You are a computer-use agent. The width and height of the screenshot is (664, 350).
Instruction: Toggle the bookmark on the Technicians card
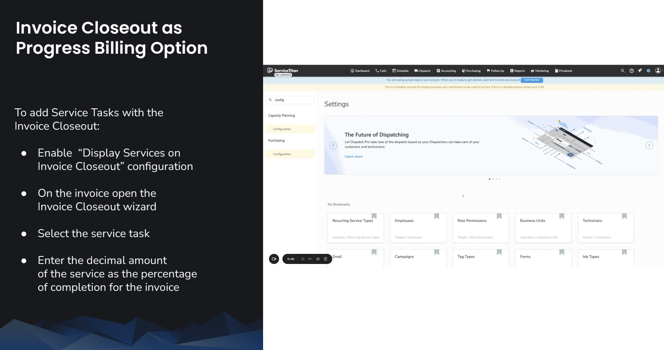pyautogui.click(x=624, y=216)
